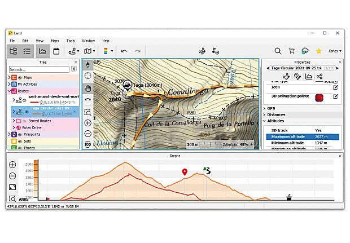Click the undo arrow icon
This screenshot has width=350, height=243.
click(124, 51)
